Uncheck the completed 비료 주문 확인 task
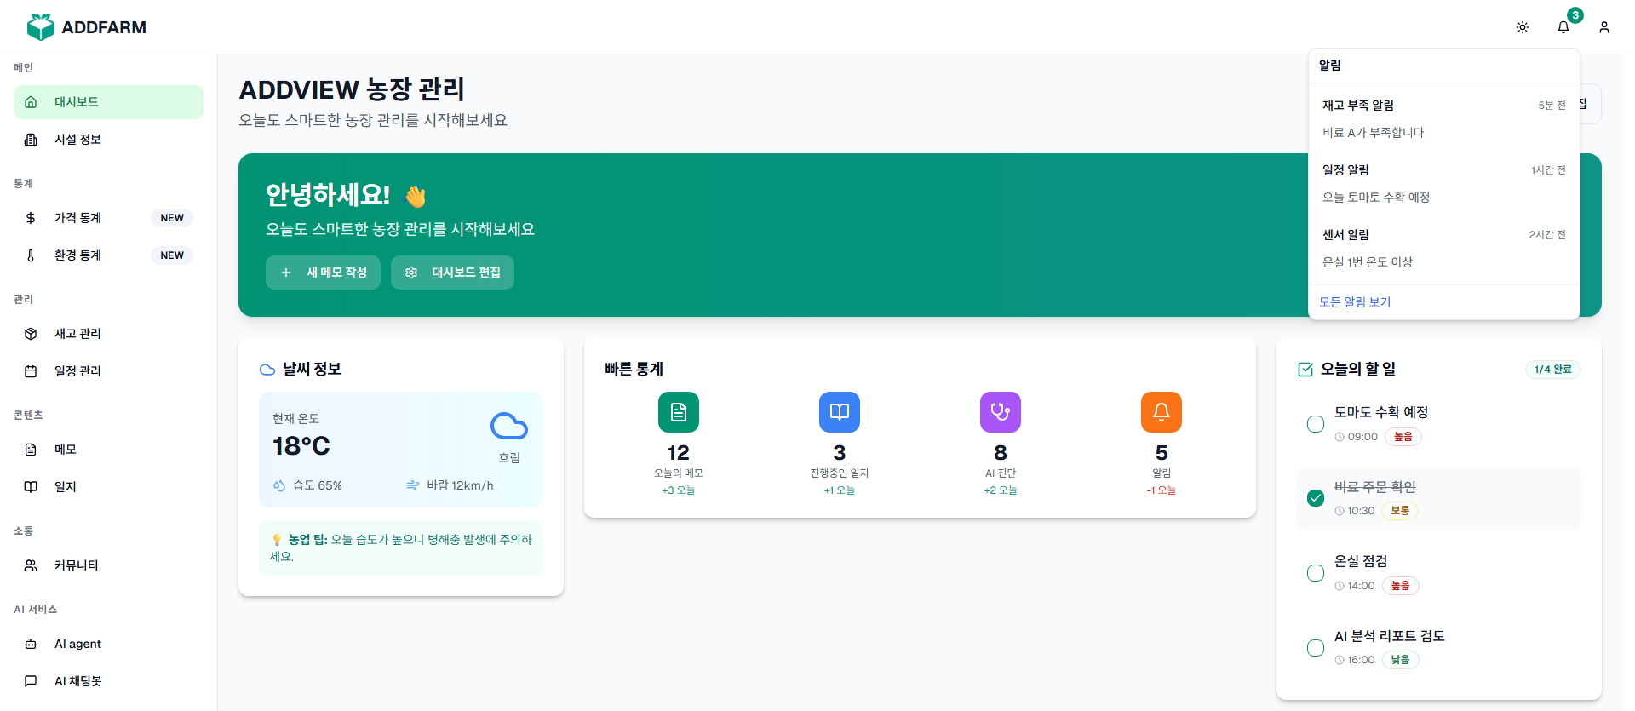 [x=1316, y=498]
